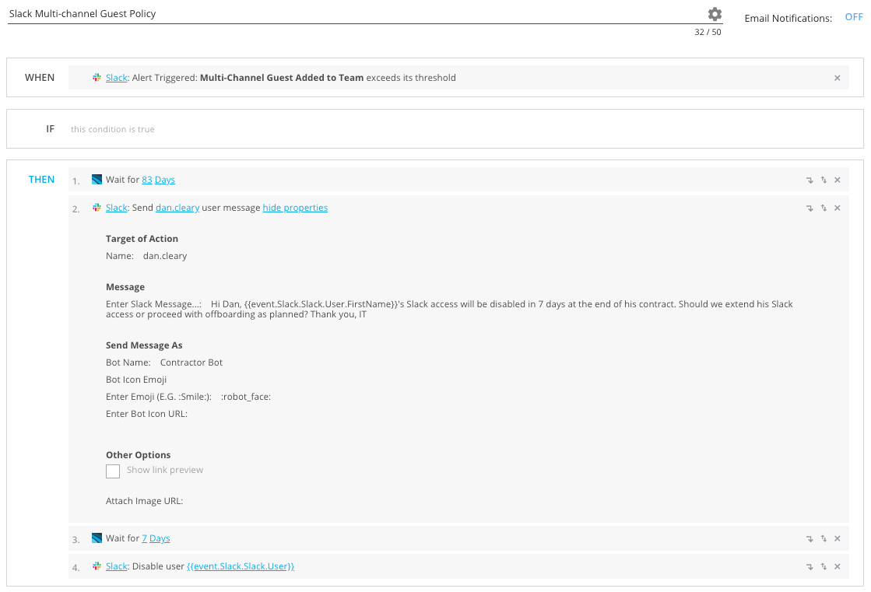Click the WHEN section label
This screenshot has height=592, width=871.
[40, 78]
